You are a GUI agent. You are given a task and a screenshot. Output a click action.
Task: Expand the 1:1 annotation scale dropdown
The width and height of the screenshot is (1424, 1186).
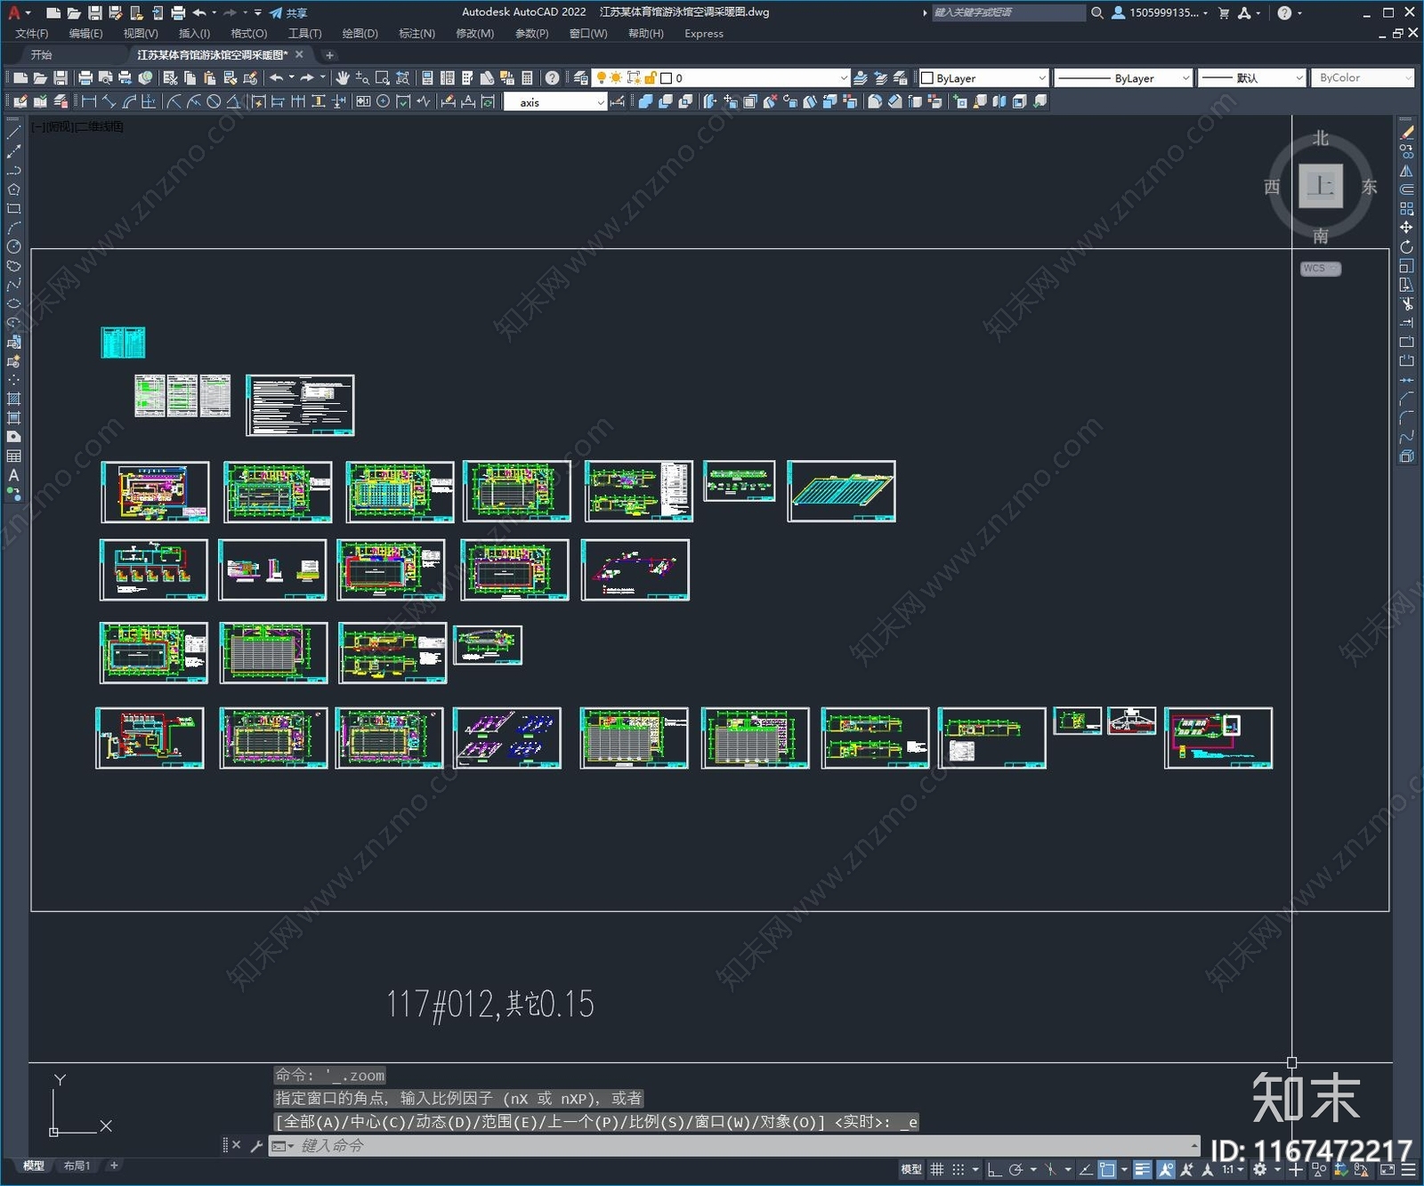coord(1232,1170)
